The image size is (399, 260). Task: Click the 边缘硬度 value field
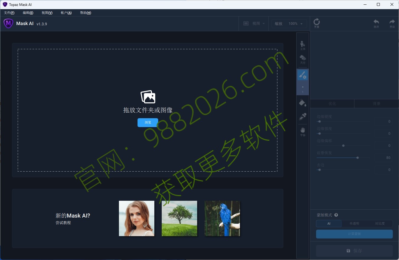pyautogui.click(x=383, y=121)
